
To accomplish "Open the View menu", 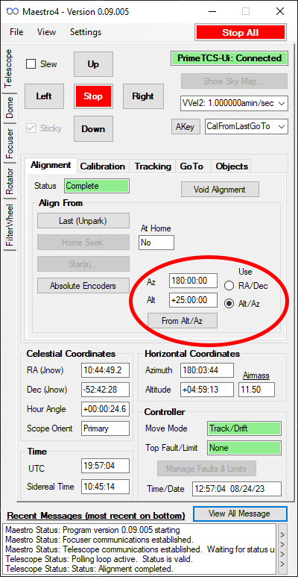I will [47, 32].
